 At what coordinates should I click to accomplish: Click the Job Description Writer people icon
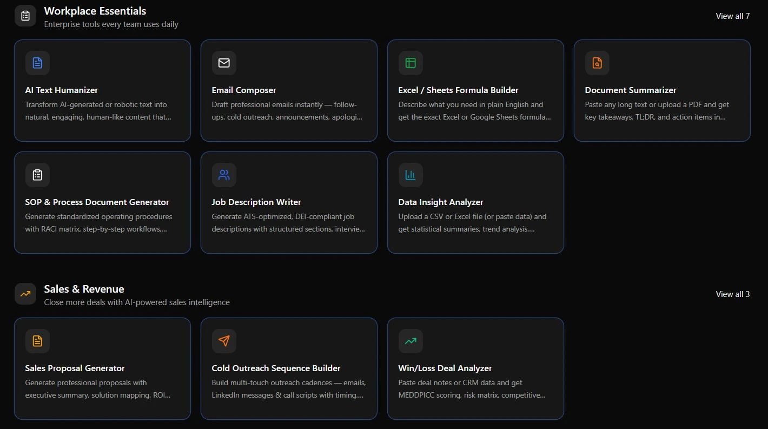click(x=224, y=175)
